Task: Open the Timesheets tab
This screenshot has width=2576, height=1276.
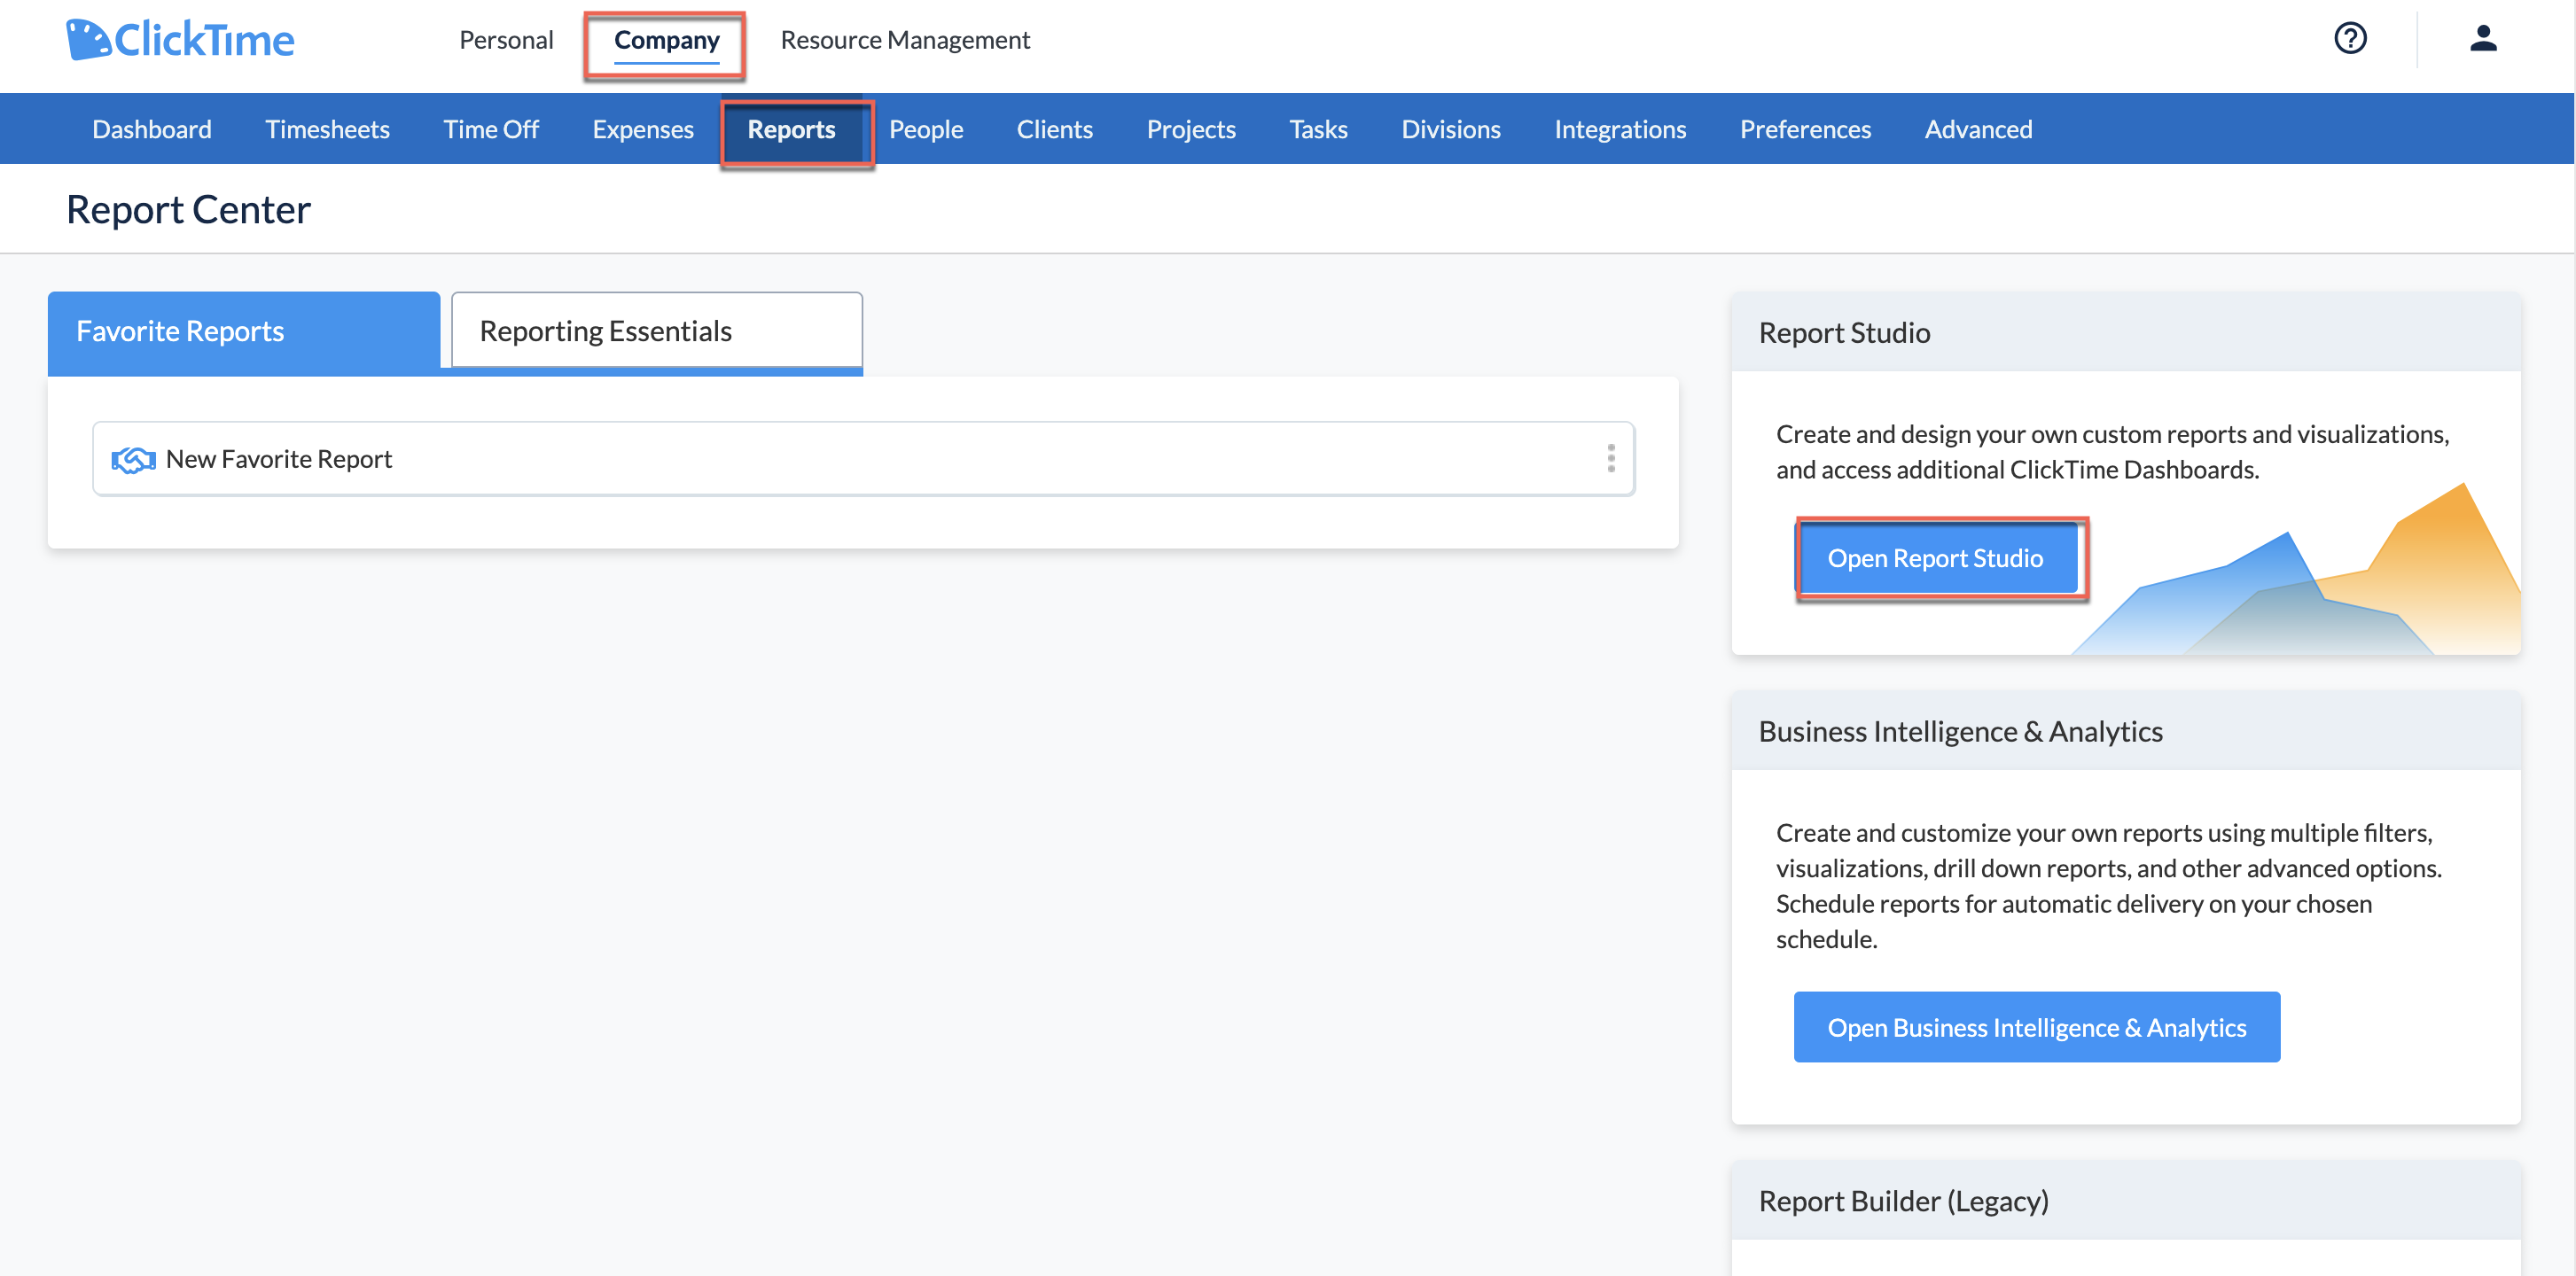Action: coord(327,129)
